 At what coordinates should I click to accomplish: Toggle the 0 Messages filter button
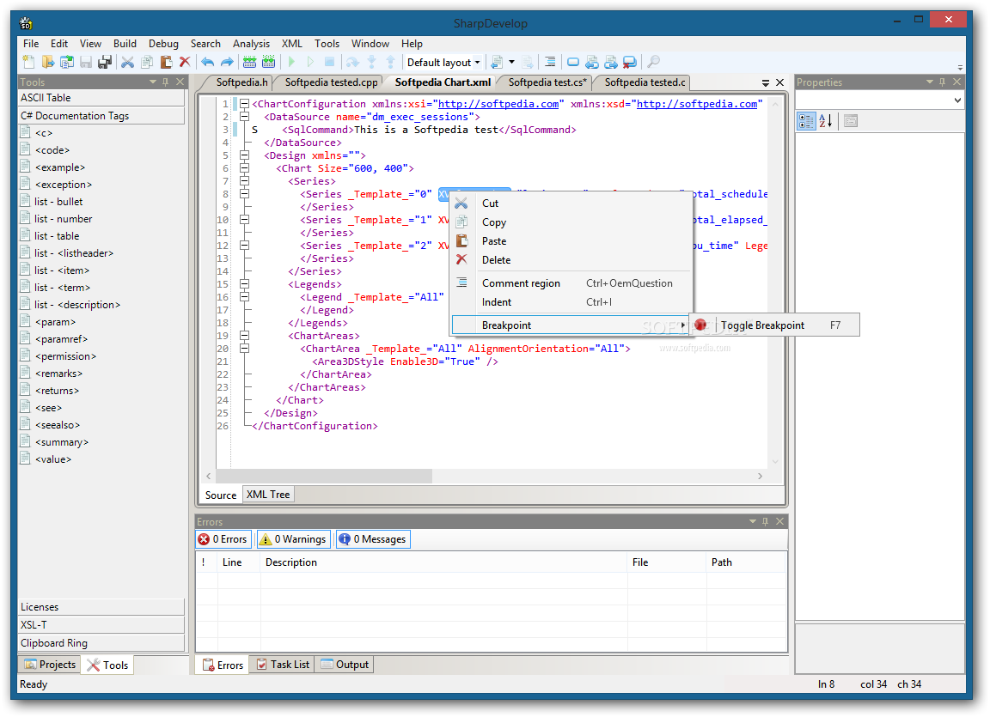pyautogui.click(x=373, y=539)
